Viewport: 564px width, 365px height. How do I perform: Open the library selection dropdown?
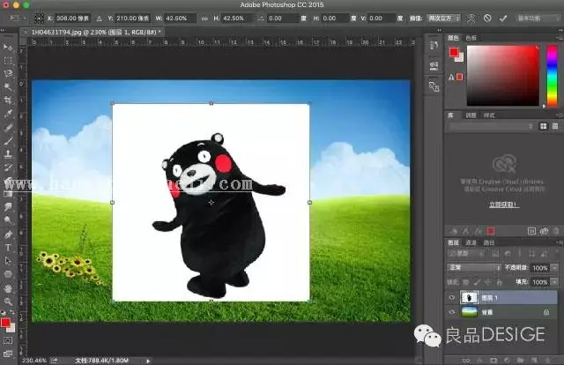(x=491, y=126)
